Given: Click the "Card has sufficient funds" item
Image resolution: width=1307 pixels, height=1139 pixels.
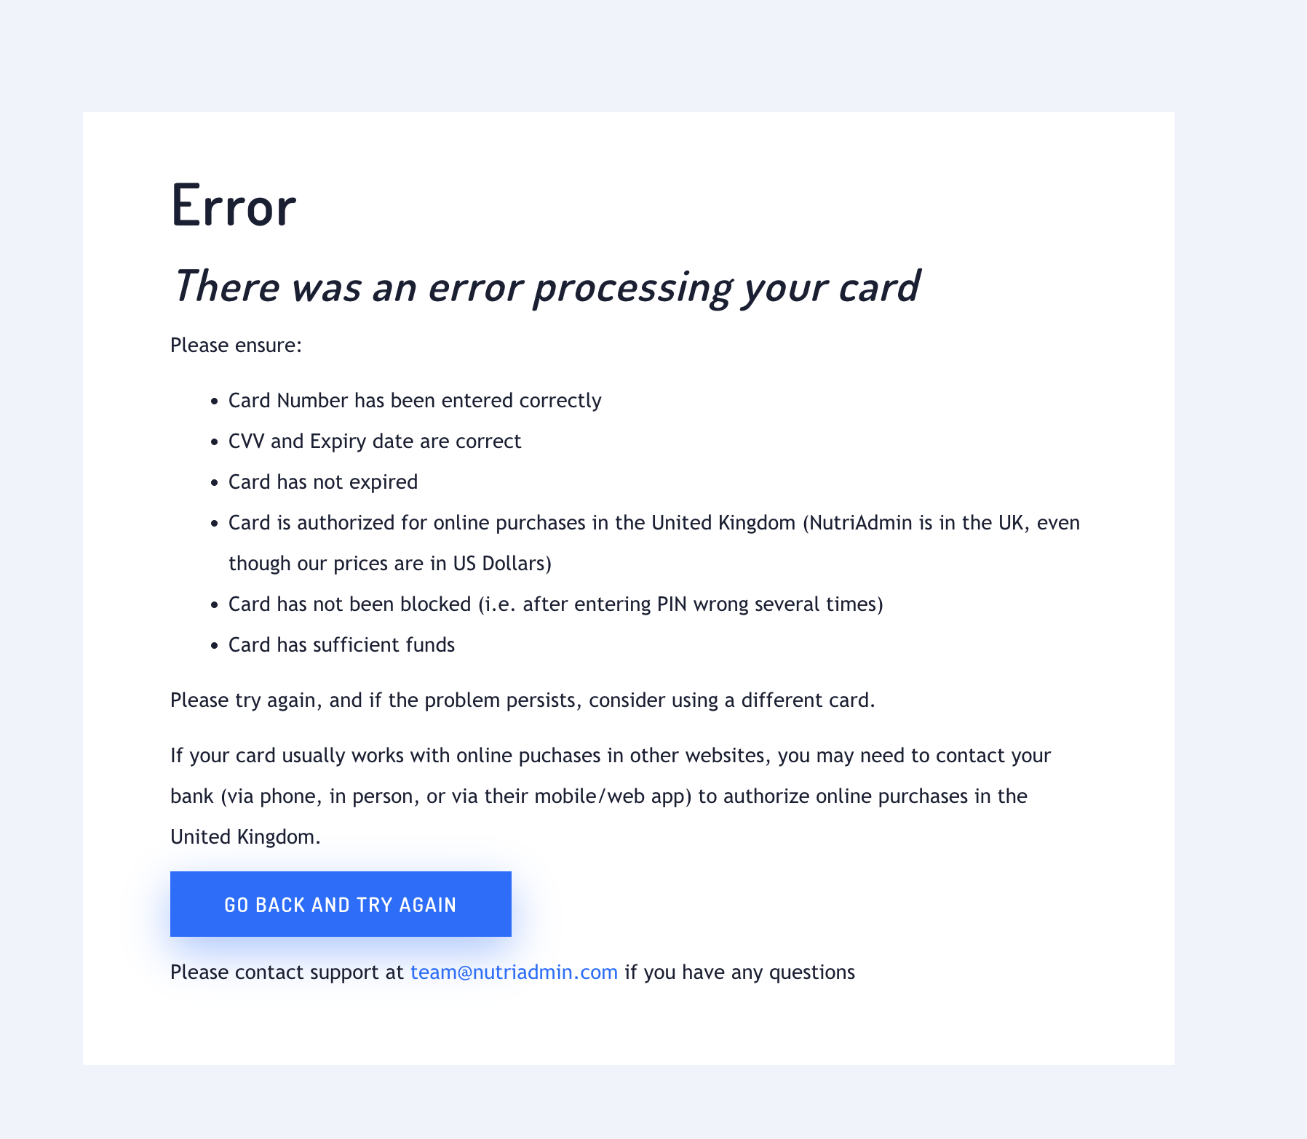Looking at the screenshot, I should (x=341, y=645).
